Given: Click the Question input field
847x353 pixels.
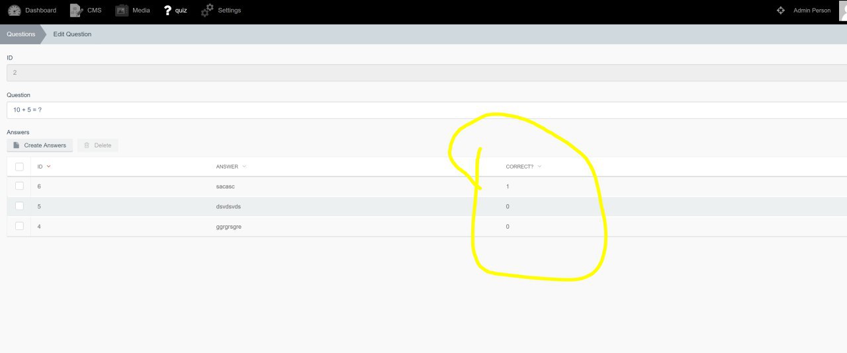Looking at the screenshot, I should [427, 110].
